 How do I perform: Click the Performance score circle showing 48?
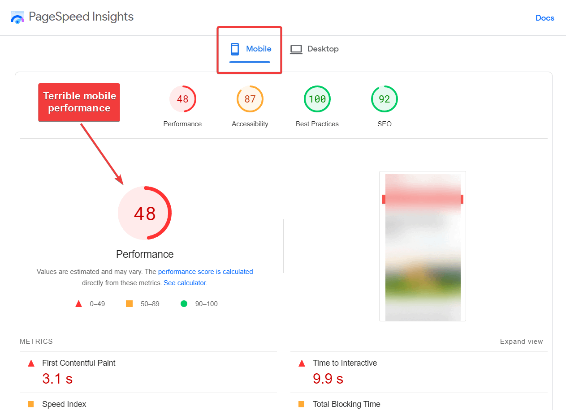click(x=182, y=99)
